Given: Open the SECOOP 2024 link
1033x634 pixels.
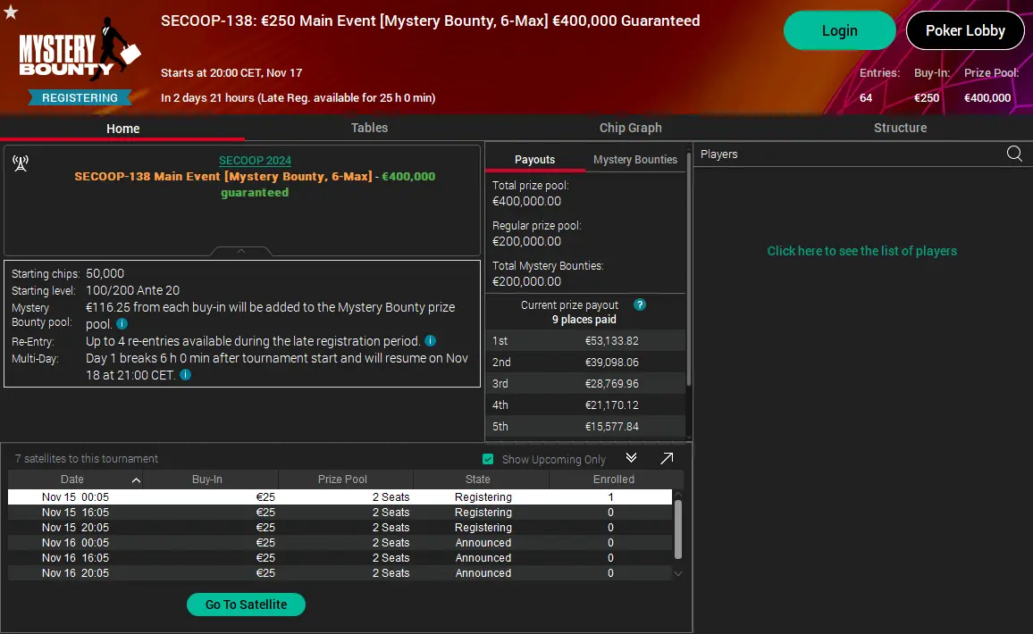Looking at the screenshot, I should tap(255, 161).
